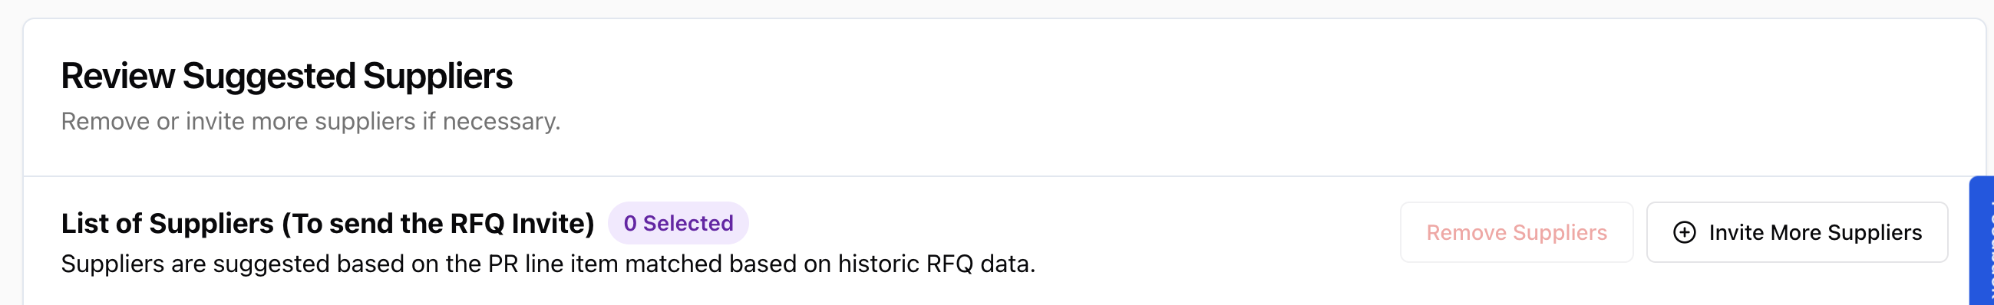Click '(To send the RFQ Invite)' in the title
The height and width of the screenshot is (305, 1994).
point(438,223)
